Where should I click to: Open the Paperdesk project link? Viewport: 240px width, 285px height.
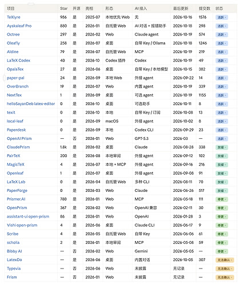(x=16, y=130)
